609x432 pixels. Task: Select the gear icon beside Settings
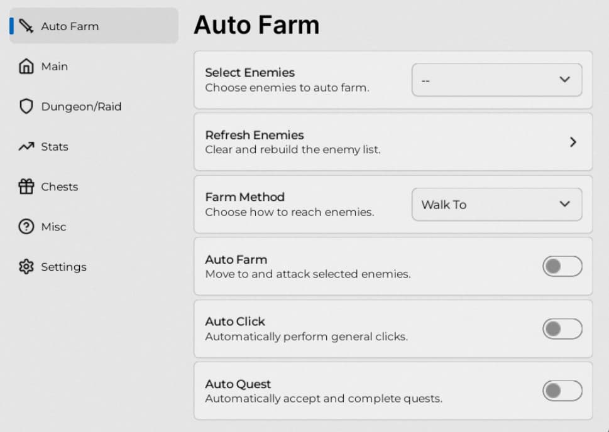click(25, 267)
